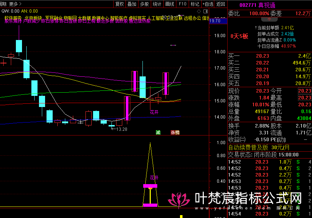The width and height of the screenshot is (312, 218).
Task: Click the diamond icon above the chart
Action: pos(199,11)
